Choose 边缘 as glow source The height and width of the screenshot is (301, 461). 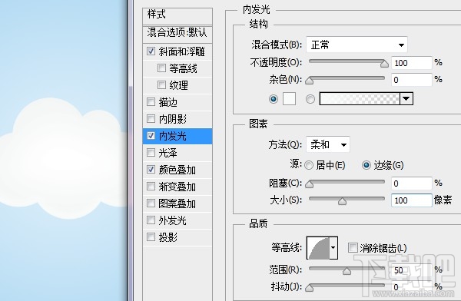(366, 165)
